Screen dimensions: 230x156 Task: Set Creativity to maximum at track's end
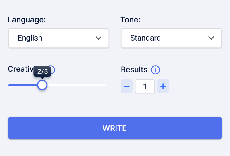pyautogui.click(x=105, y=85)
